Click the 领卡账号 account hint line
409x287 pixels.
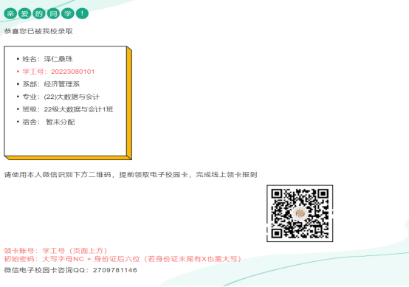(56, 251)
